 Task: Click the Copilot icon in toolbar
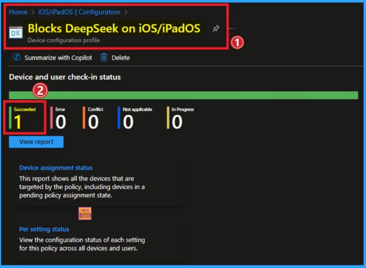click(17, 57)
